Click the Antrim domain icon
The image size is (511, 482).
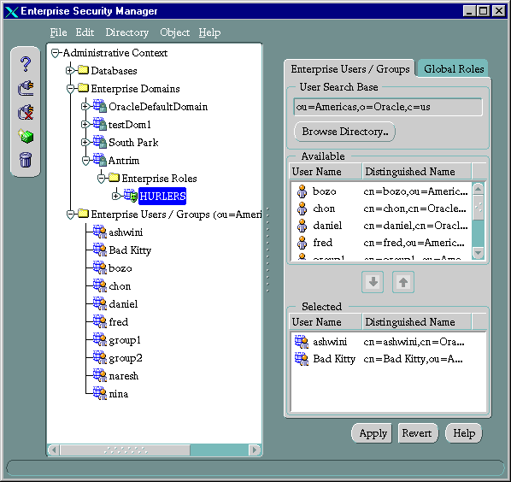tap(100, 160)
